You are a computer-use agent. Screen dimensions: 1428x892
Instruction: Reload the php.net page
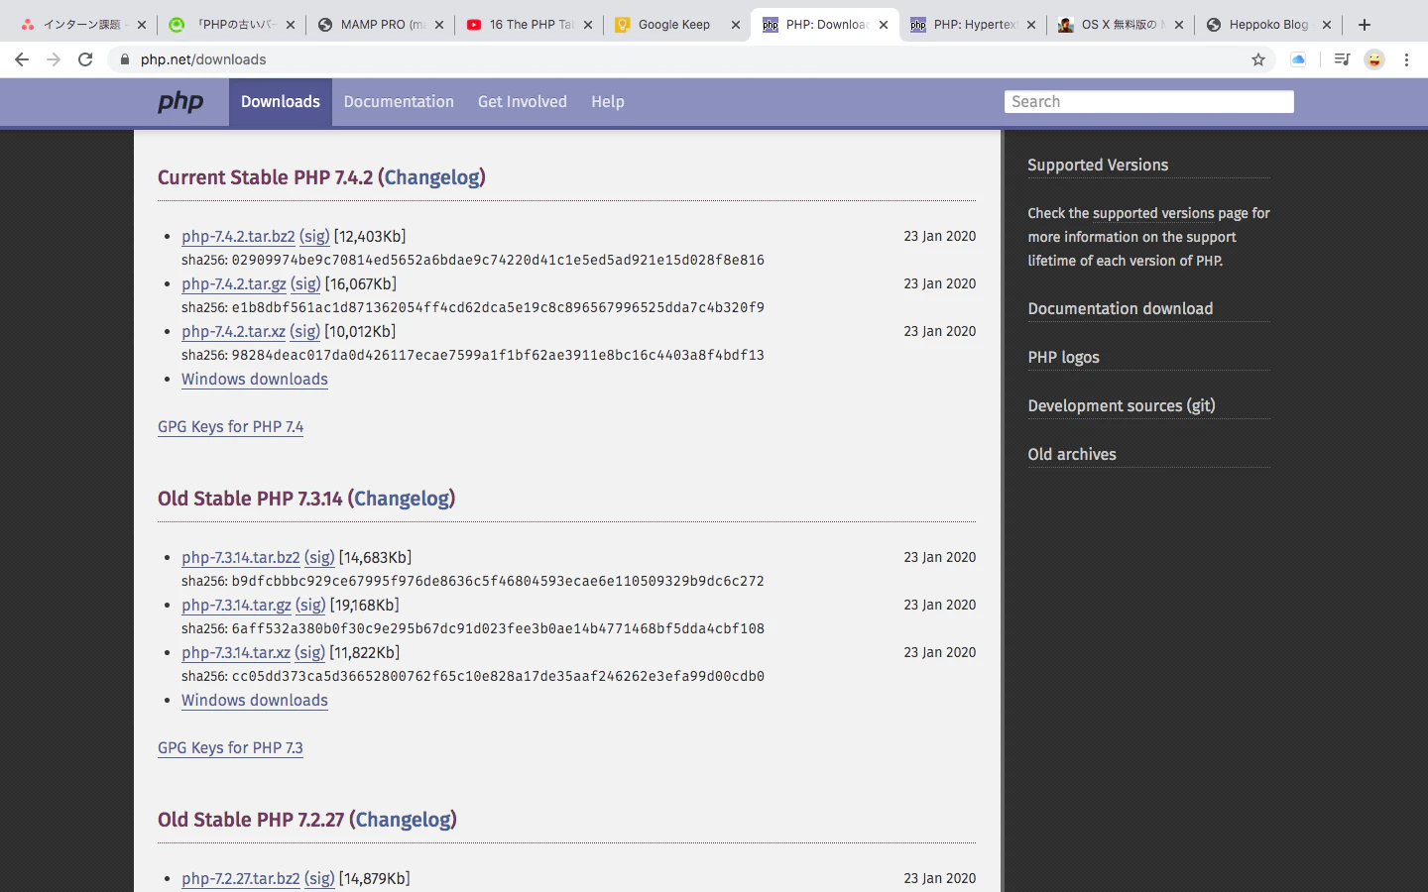pos(85,59)
